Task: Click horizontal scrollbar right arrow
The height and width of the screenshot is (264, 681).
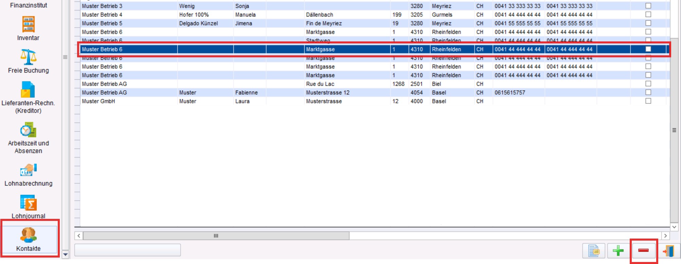Action: coord(665,235)
